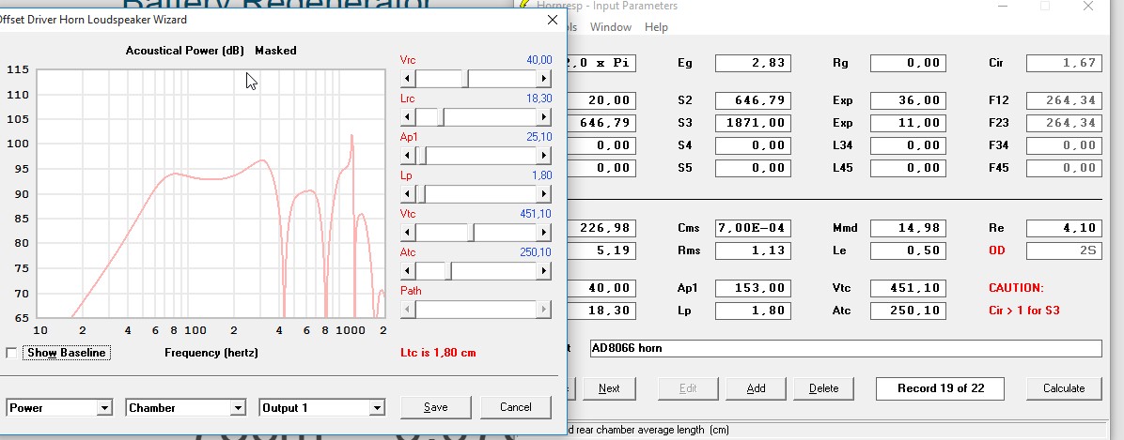Click the Lp slider thumb
Viewport: 1124px width, 440px height.
[421, 194]
